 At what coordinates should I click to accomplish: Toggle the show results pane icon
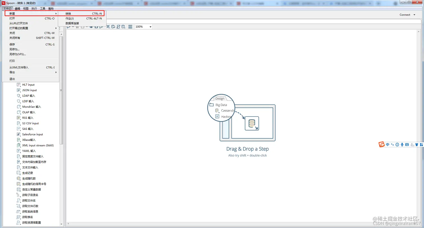[130, 27]
